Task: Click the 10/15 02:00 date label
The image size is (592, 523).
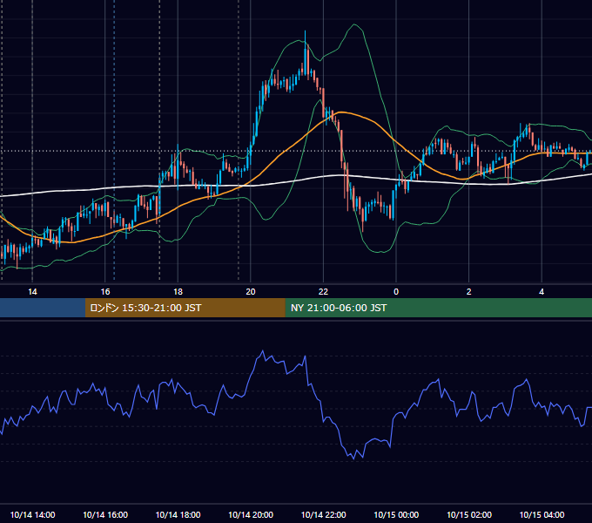Action: point(469,514)
